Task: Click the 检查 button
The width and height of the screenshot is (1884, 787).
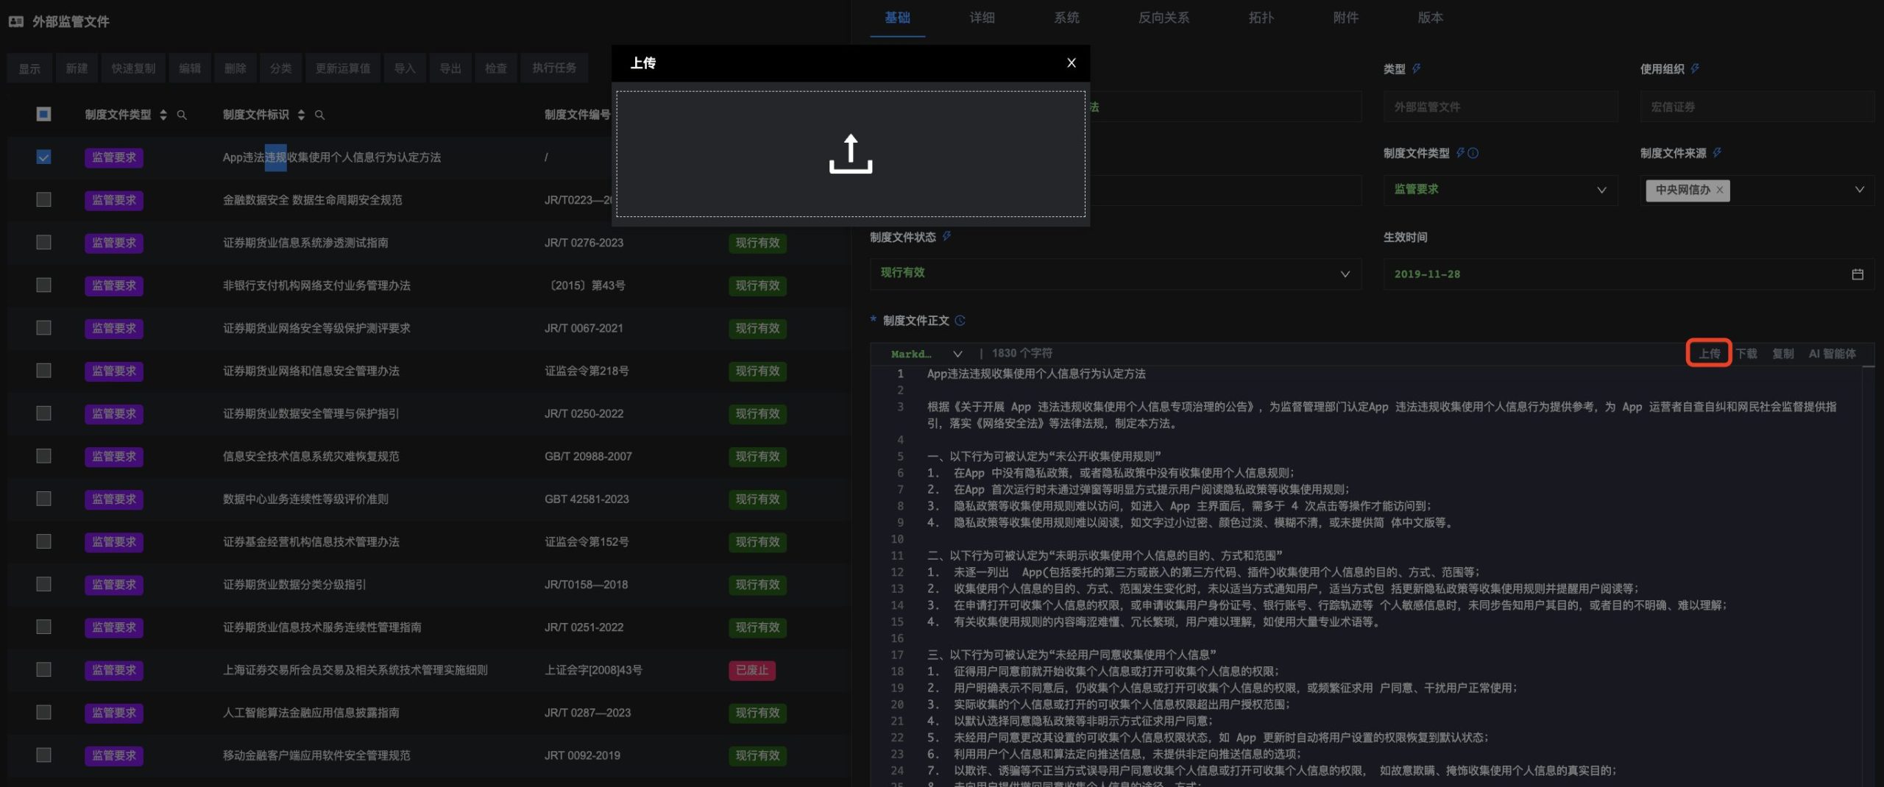Action: pos(496,68)
